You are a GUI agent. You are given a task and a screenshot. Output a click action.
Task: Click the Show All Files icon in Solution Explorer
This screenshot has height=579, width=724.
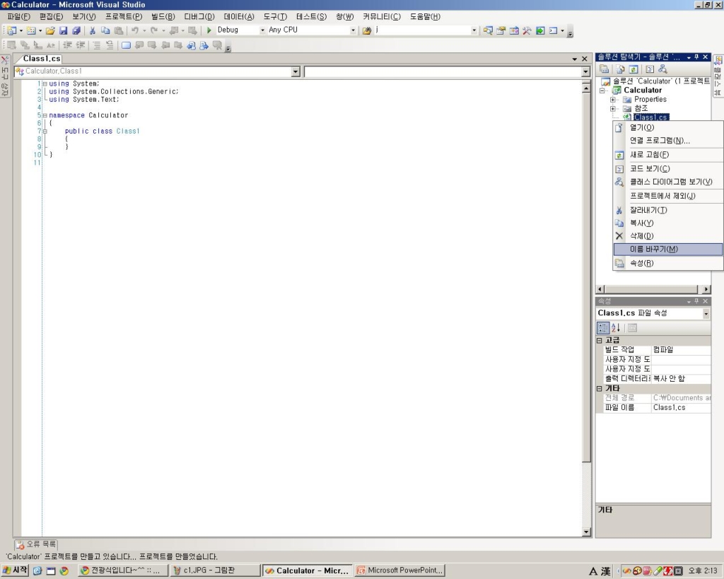coord(620,69)
